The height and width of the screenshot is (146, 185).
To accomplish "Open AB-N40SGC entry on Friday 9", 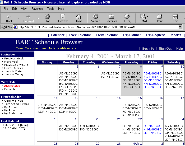I will point(152,73).
